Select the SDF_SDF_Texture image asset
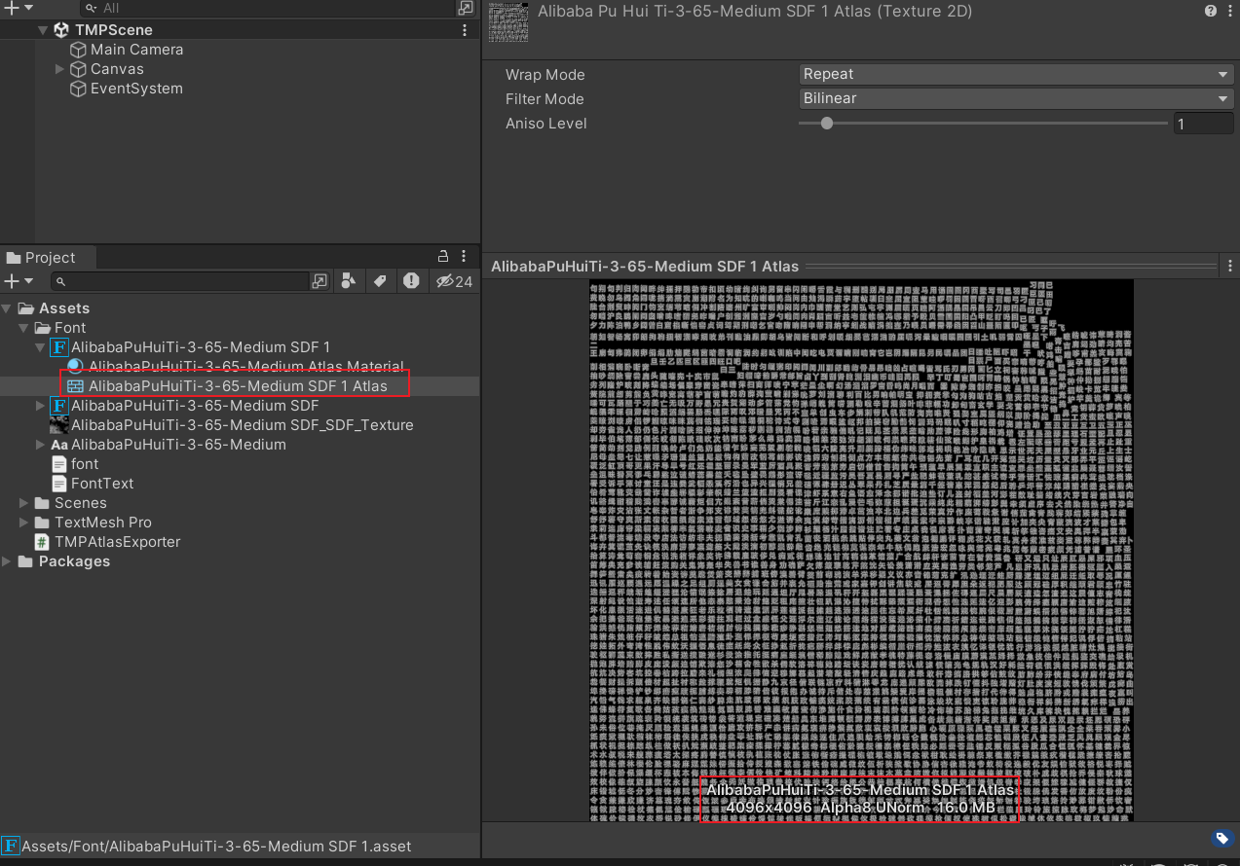Screen dimensions: 1240x866 pos(233,425)
